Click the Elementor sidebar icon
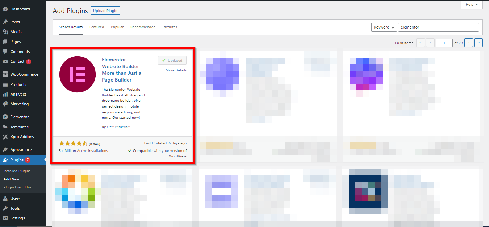Screen dimensions: 489x227 (x=5, y=117)
